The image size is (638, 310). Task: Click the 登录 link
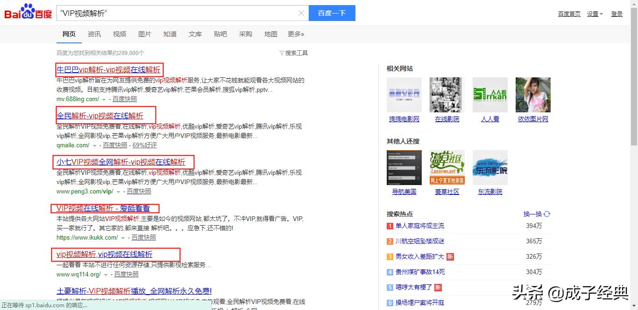click(x=617, y=14)
